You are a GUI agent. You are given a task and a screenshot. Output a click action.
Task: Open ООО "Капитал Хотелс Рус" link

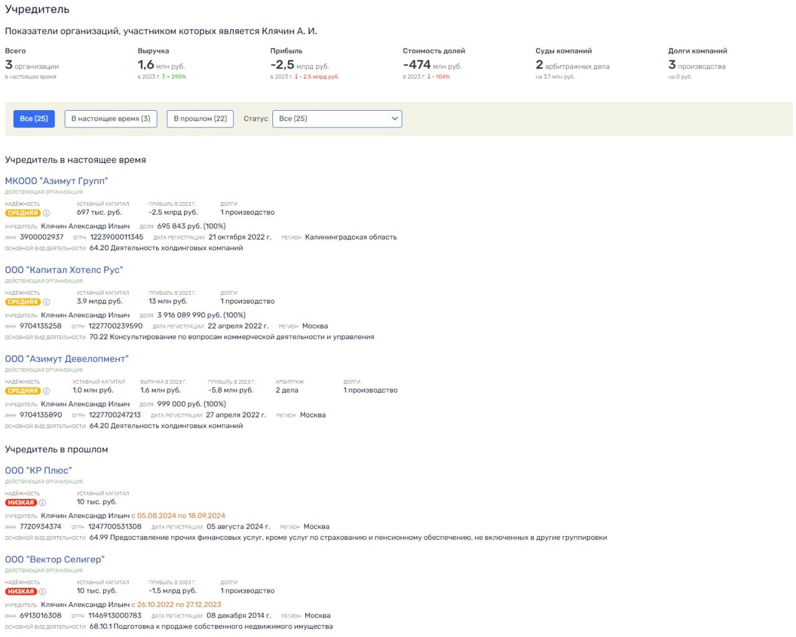[64, 270]
